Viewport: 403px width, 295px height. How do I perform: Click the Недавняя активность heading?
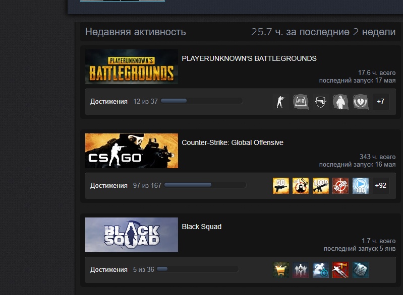coord(136,32)
